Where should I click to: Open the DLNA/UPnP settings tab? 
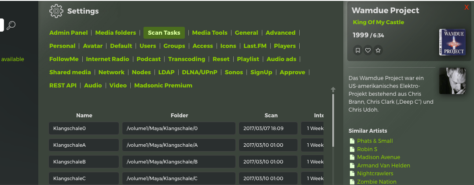(199, 72)
